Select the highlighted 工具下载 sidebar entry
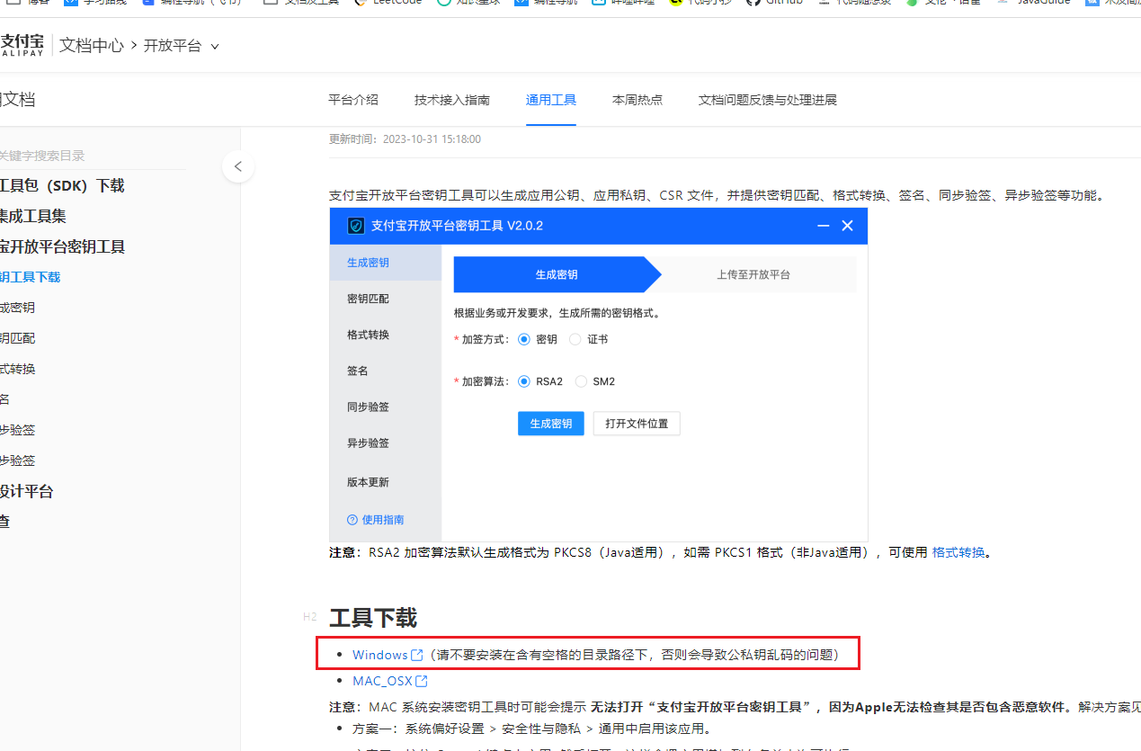 point(31,277)
